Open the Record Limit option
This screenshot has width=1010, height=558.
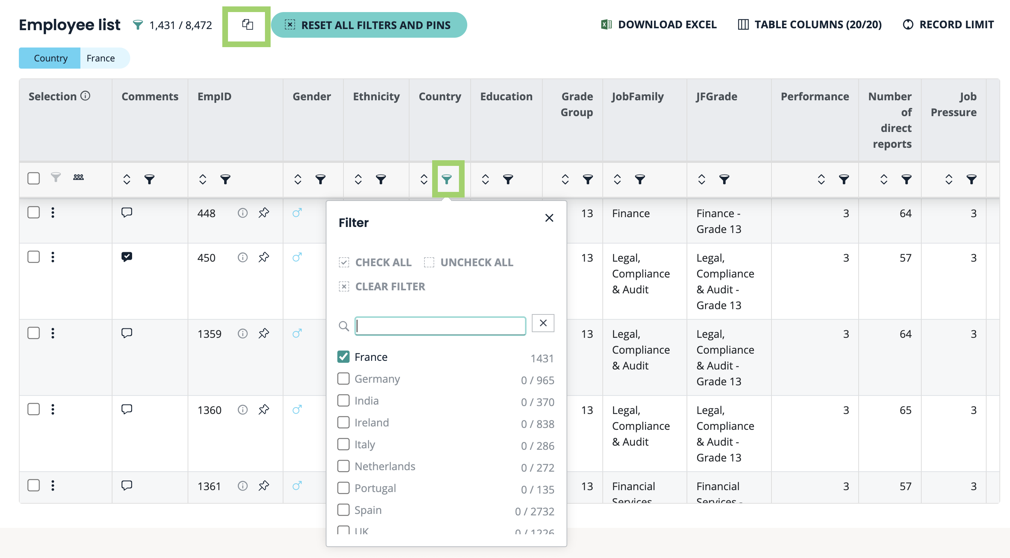(x=948, y=25)
